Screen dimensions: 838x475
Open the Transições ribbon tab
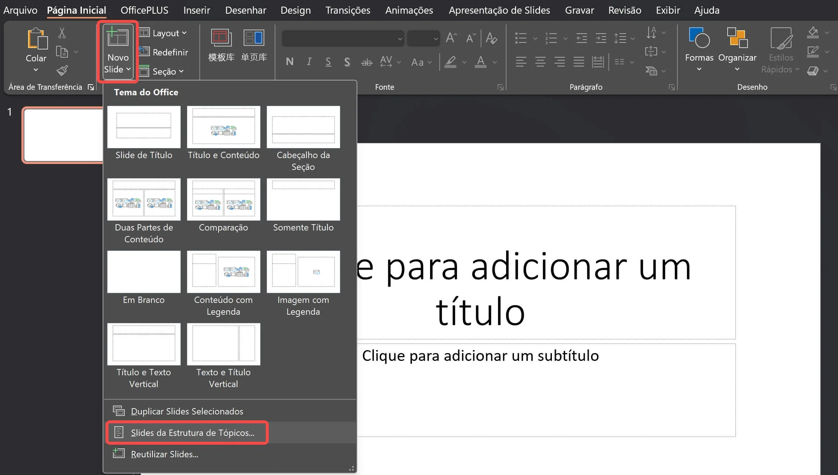347,10
